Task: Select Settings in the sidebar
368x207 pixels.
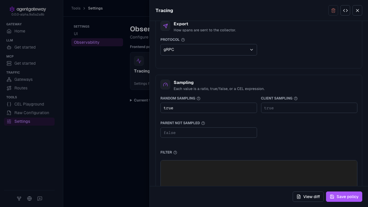Action: [x=29, y=121]
